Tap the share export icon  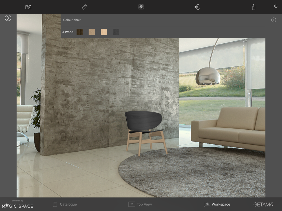(254, 7)
